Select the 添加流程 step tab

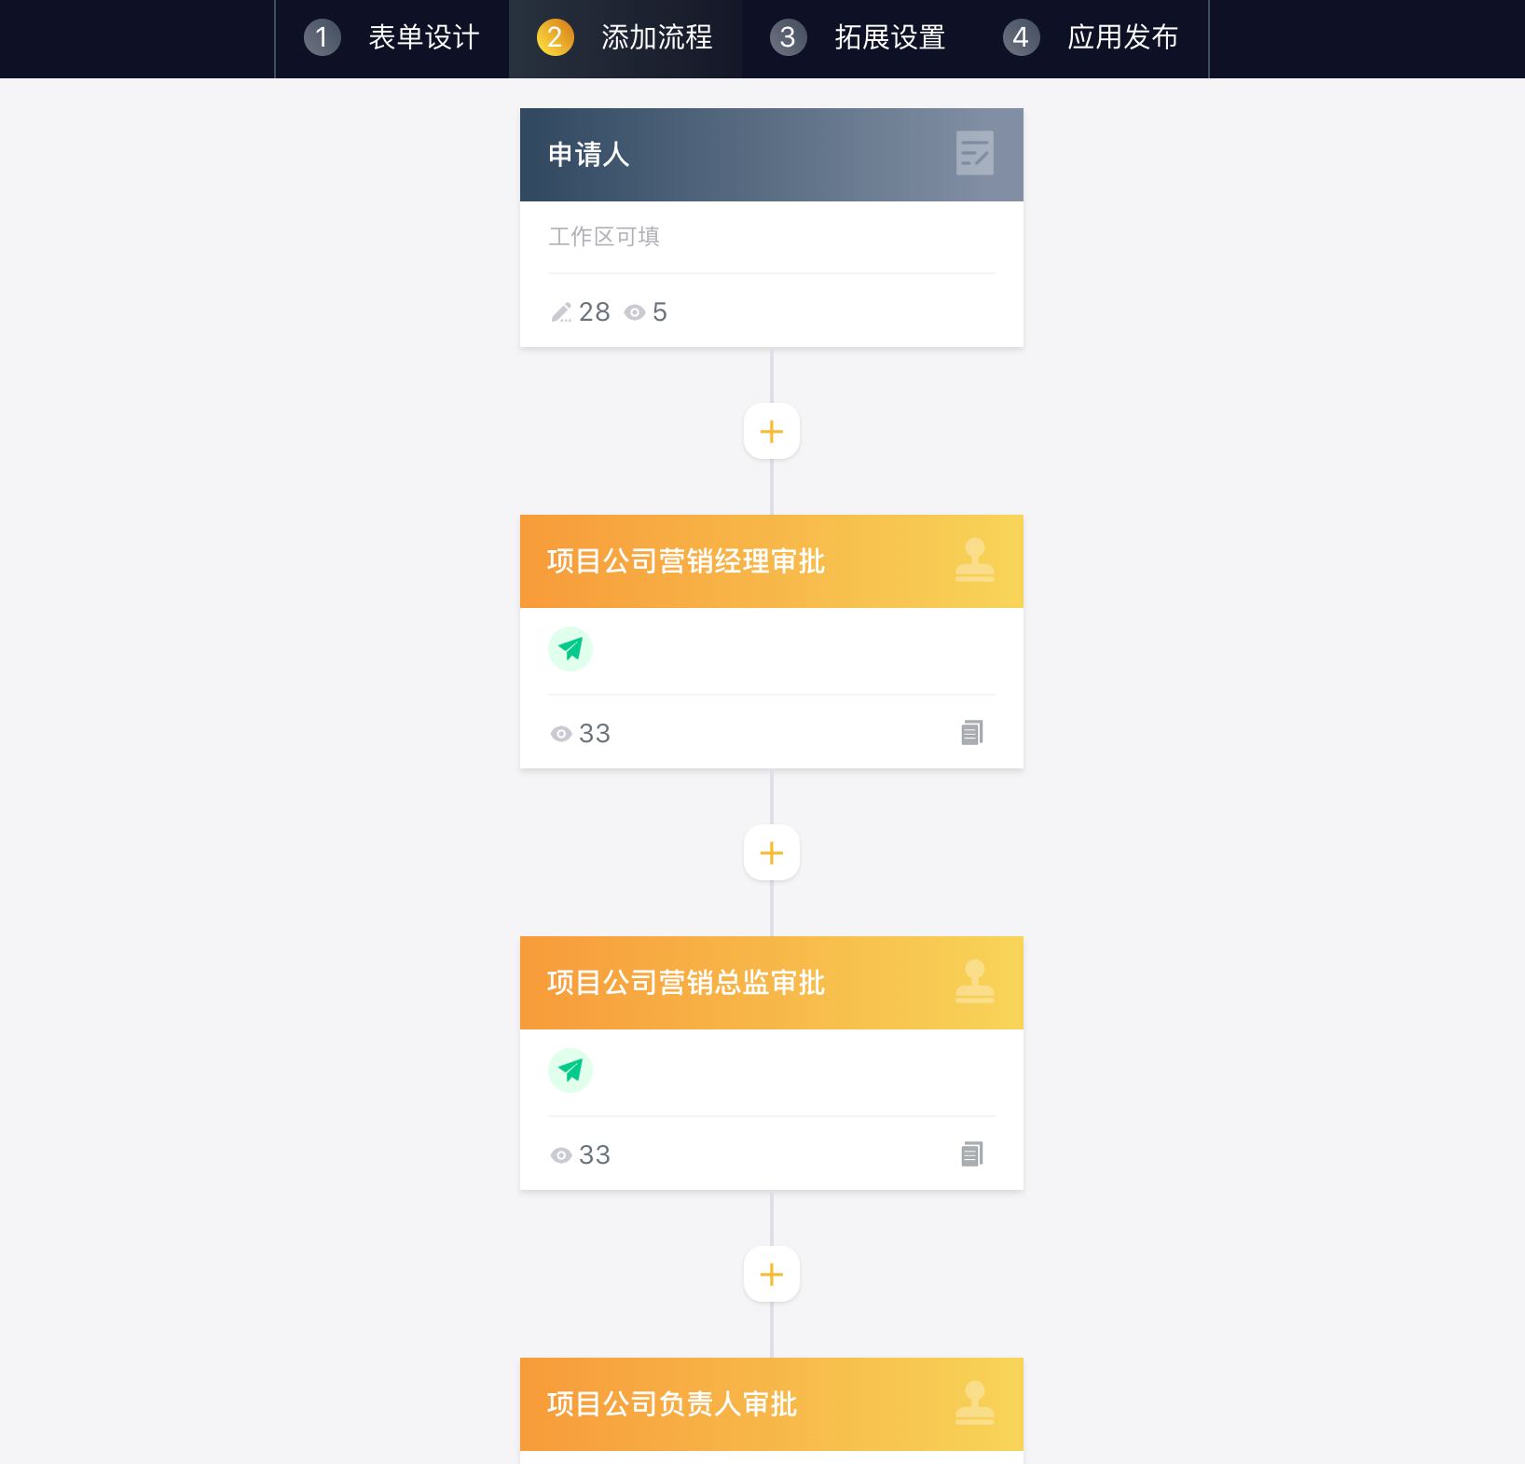tap(625, 38)
